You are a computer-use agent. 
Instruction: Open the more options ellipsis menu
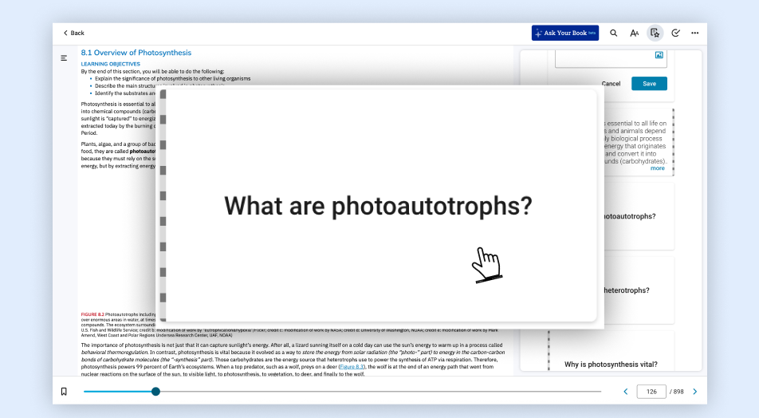(695, 33)
